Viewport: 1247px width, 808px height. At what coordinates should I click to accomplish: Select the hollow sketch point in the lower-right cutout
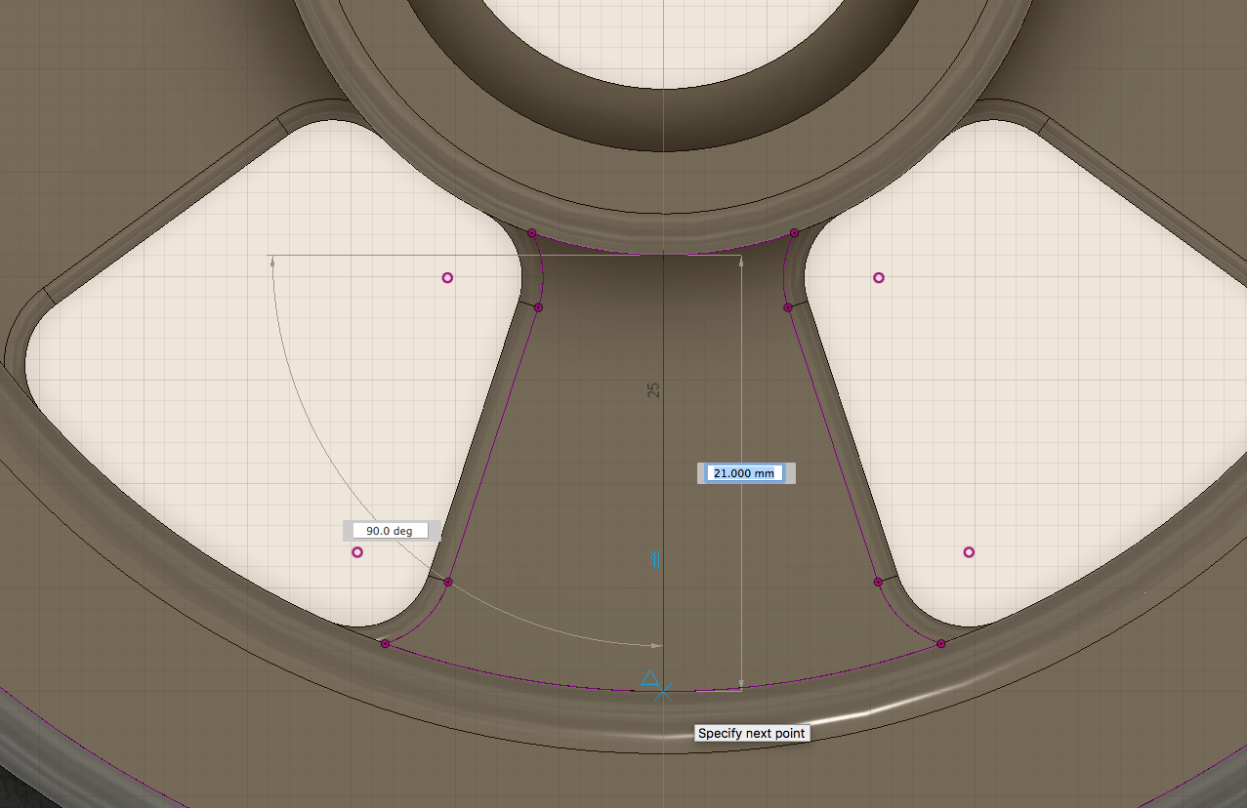[x=969, y=552]
